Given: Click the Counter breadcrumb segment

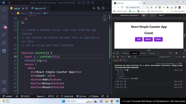Looking at the screenshot, I should click(x=37, y=13).
